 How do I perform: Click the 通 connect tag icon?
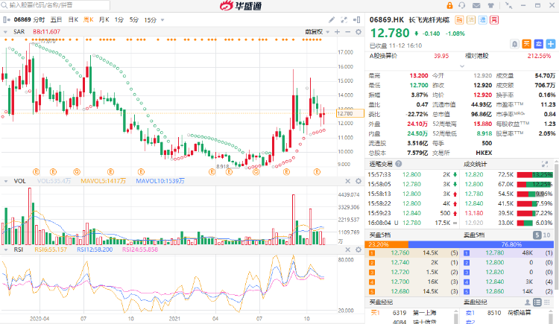click(482, 20)
